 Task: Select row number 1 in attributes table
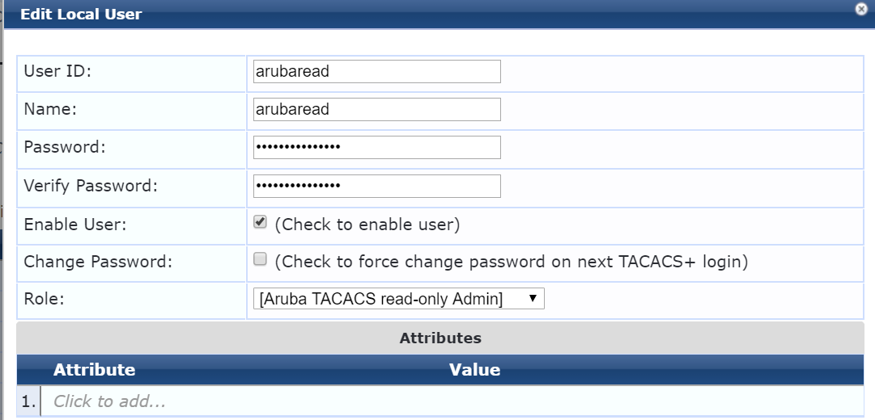click(28, 401)
